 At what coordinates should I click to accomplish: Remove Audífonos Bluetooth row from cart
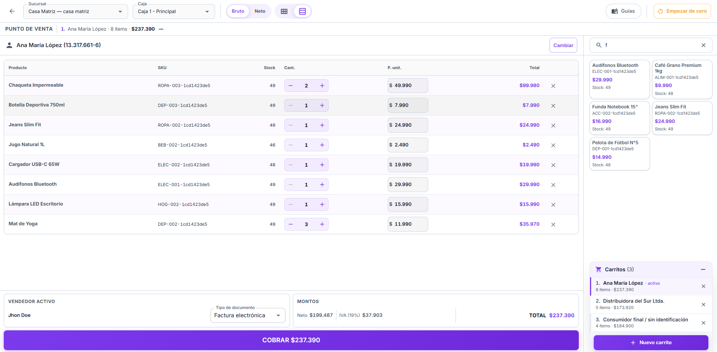pyautogui.click(x=553, y=185)
